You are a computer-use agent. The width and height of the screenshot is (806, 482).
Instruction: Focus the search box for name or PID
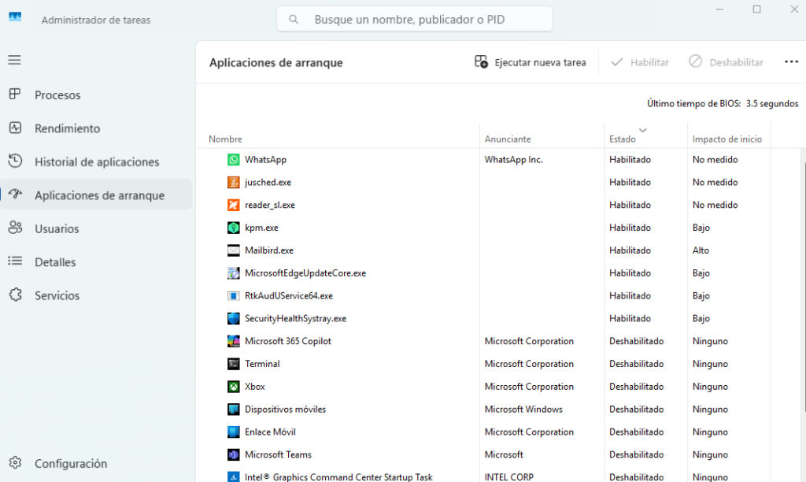click(x=415, y=19)
